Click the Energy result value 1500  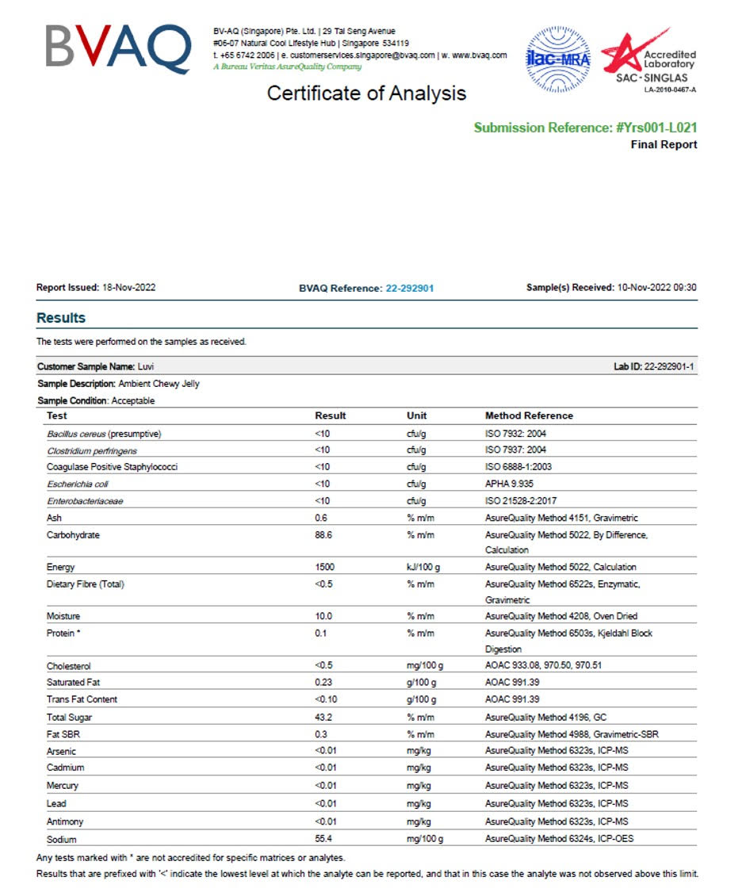click(325, 567)
